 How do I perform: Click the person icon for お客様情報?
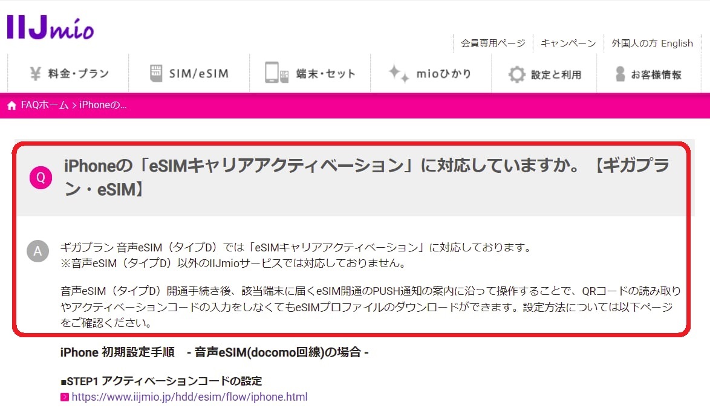click(x=620, y=74)
